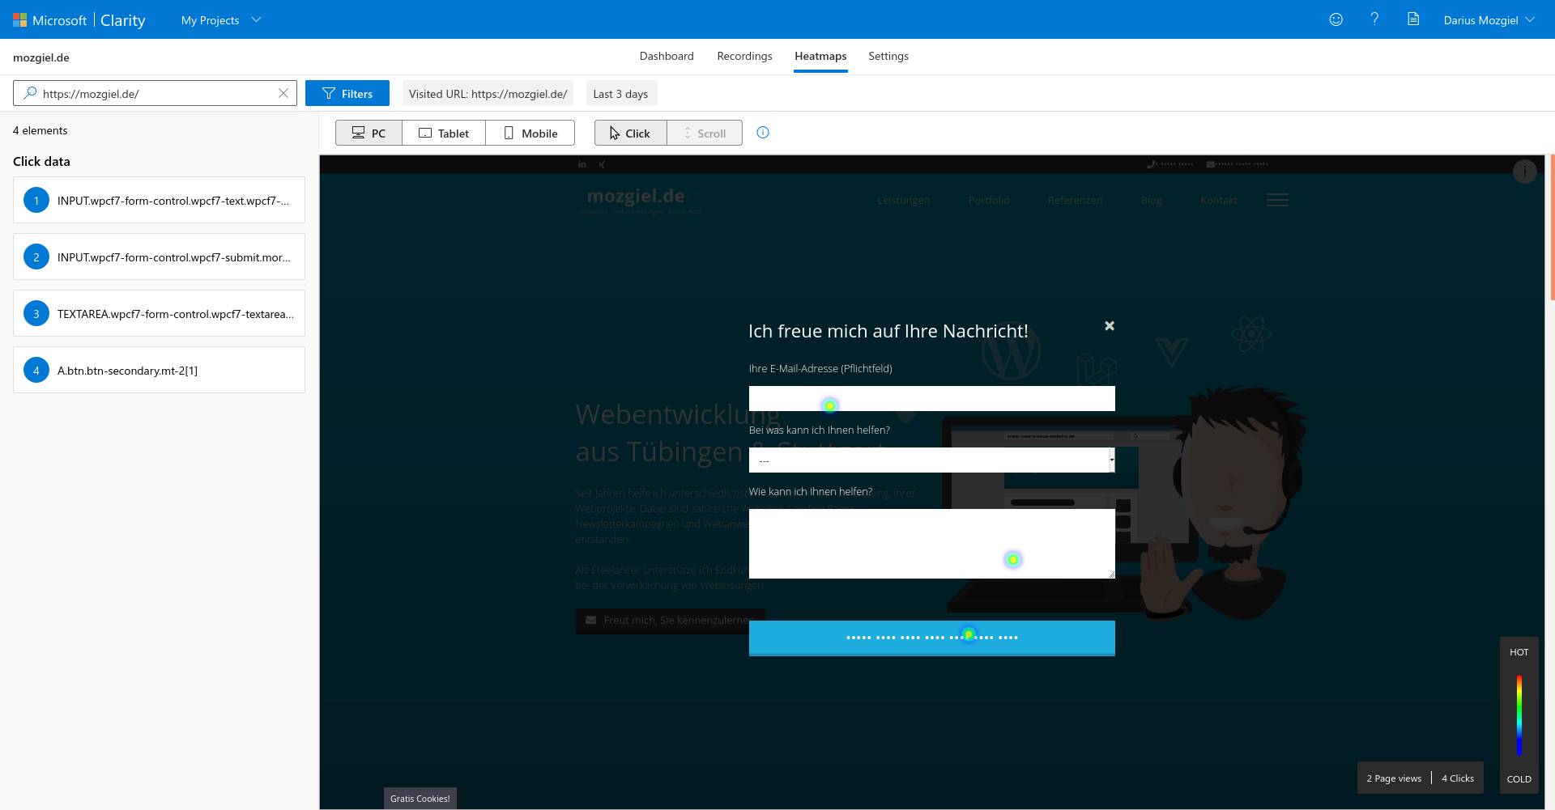
Task: Switch heatmap to Scroll mode
Action: pyautogui.click(x=704, y=133)
